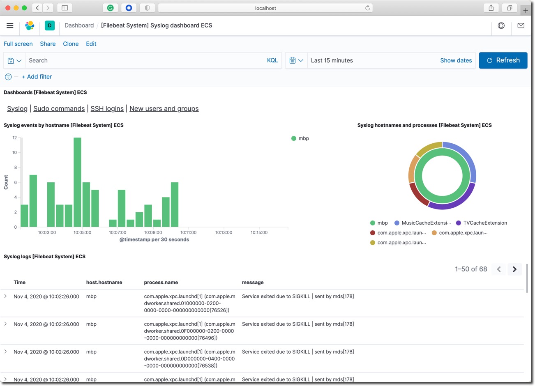The width and height of the screenshot is (535, 386).
Task: Click + Add filter
Action: (x=37, y=77)
